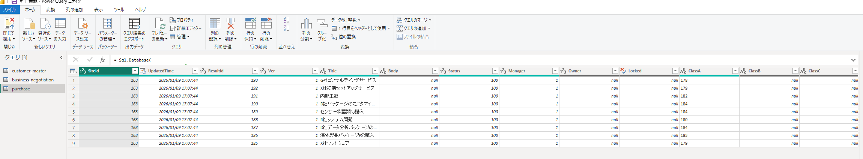Viewport: 863px width, 159px height.
Task: Click the Locked column data type icon
Action: tap(623, 71)
